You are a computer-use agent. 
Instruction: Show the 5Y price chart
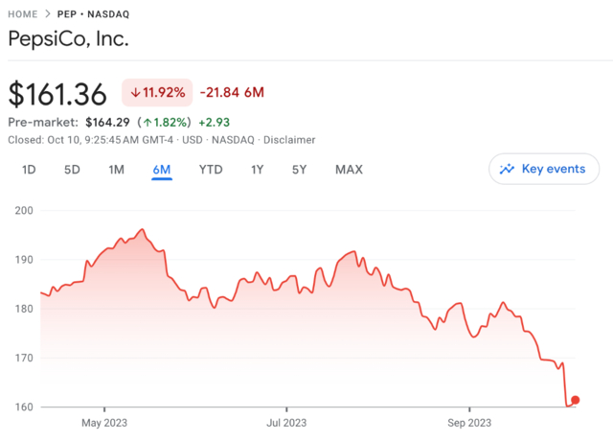[300, 170]
